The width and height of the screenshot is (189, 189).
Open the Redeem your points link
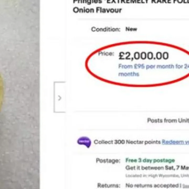pyautogui.click(x=175, y=142)
